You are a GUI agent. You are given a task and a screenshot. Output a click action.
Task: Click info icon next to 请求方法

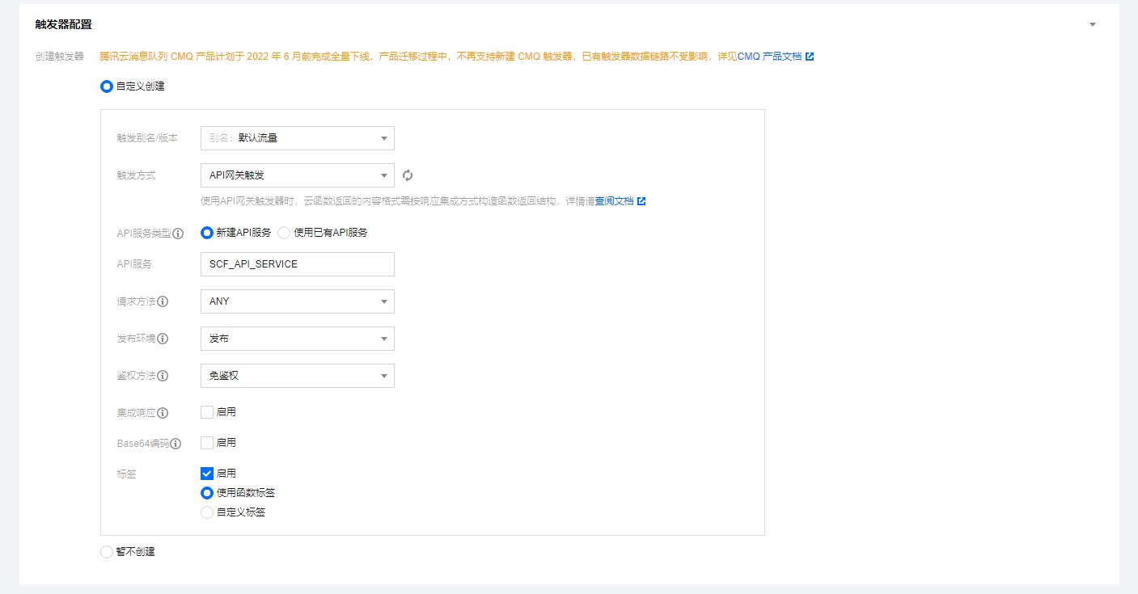pos(163,301)
